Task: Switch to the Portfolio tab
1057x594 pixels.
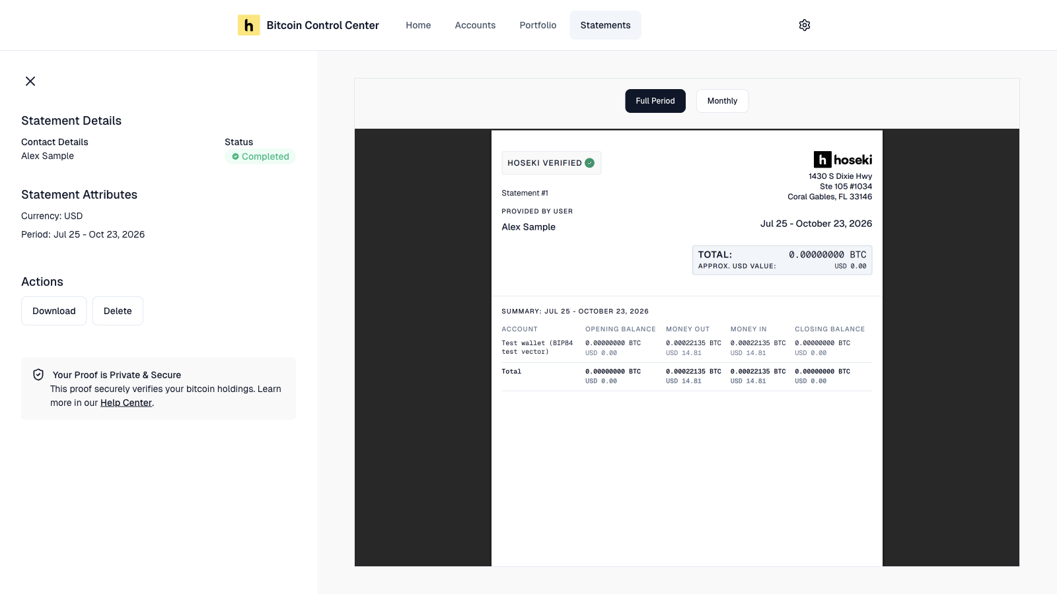Action: (538, 25)
